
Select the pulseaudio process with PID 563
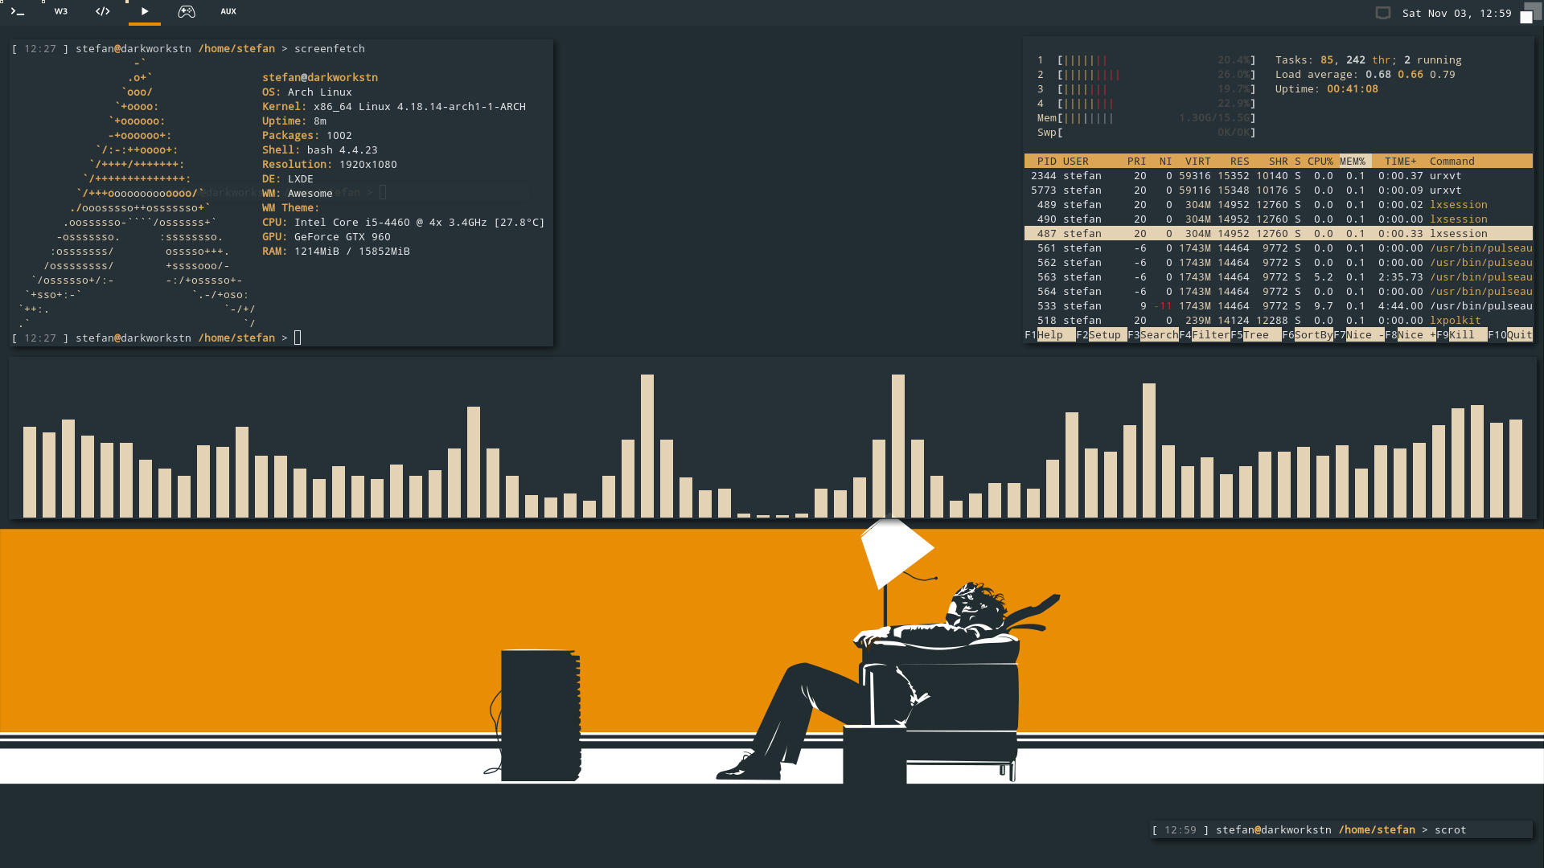coord(1279,277)
